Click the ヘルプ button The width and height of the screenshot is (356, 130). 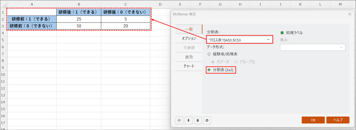click(x=337, y=120)
